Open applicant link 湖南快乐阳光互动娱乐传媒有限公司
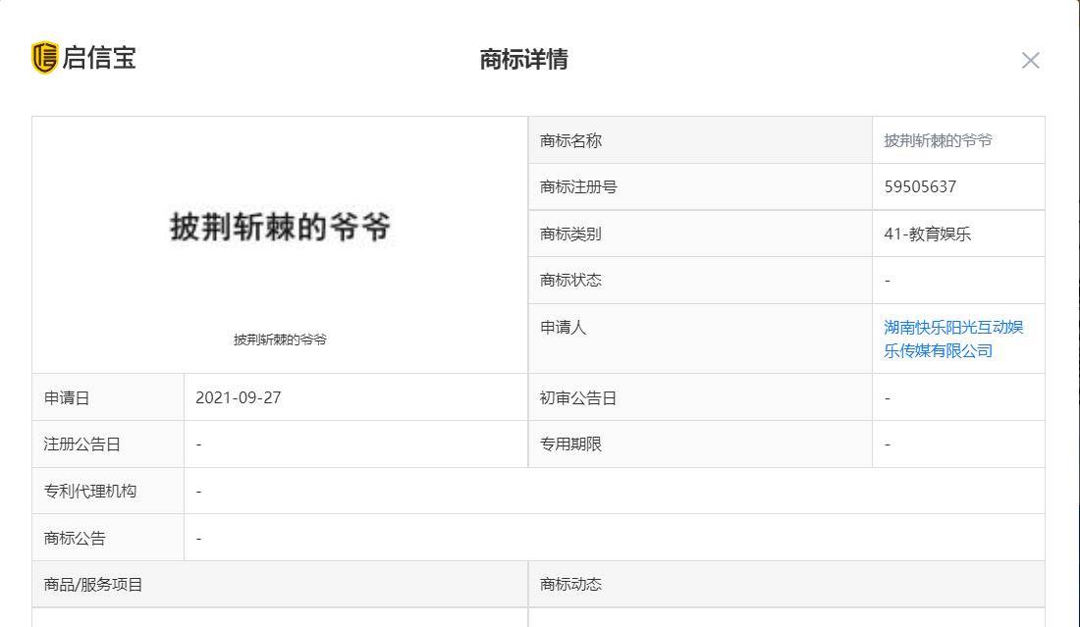 (x=953, y=339)
